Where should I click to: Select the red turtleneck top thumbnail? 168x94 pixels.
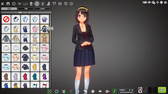pyautogui.click(x=25, y=77)
